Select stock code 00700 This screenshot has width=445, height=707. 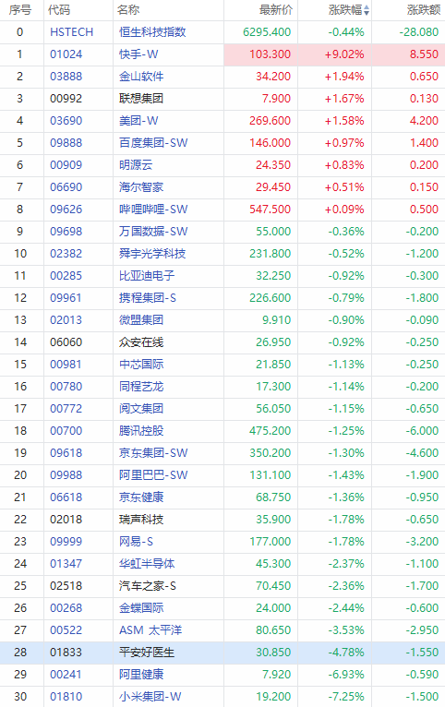tap(66, 431)
